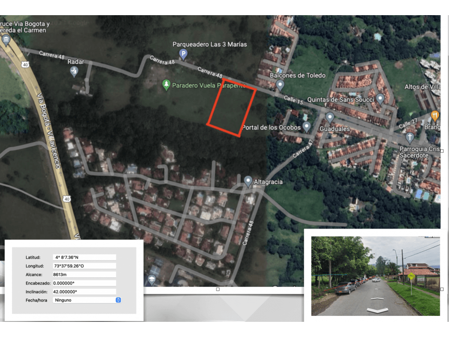Click the selection handle below the map
This screenshot has width=449, height=337.
(x=218, y=289)
